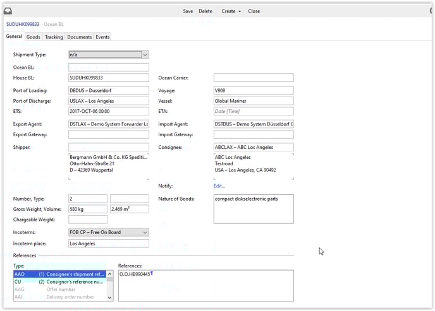Click the Notify Edit... link
The width and height of the screenshot is (435, 311).
[219, 186]
